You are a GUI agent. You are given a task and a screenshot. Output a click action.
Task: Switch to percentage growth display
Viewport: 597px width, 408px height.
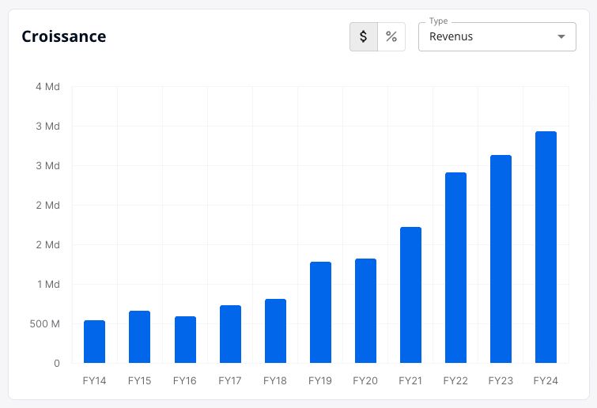[x=391, y=36]
